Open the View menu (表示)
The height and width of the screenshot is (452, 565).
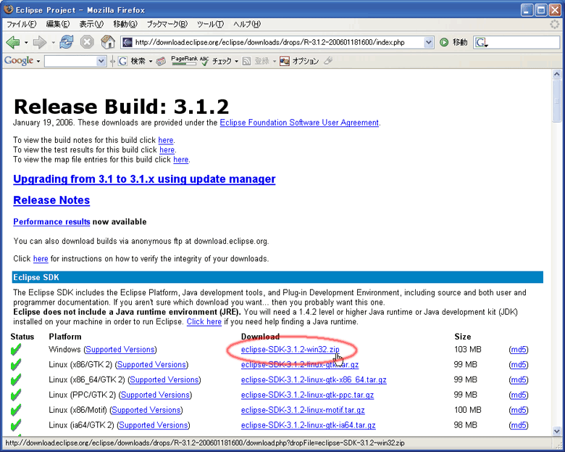click(x=91, y=24)
